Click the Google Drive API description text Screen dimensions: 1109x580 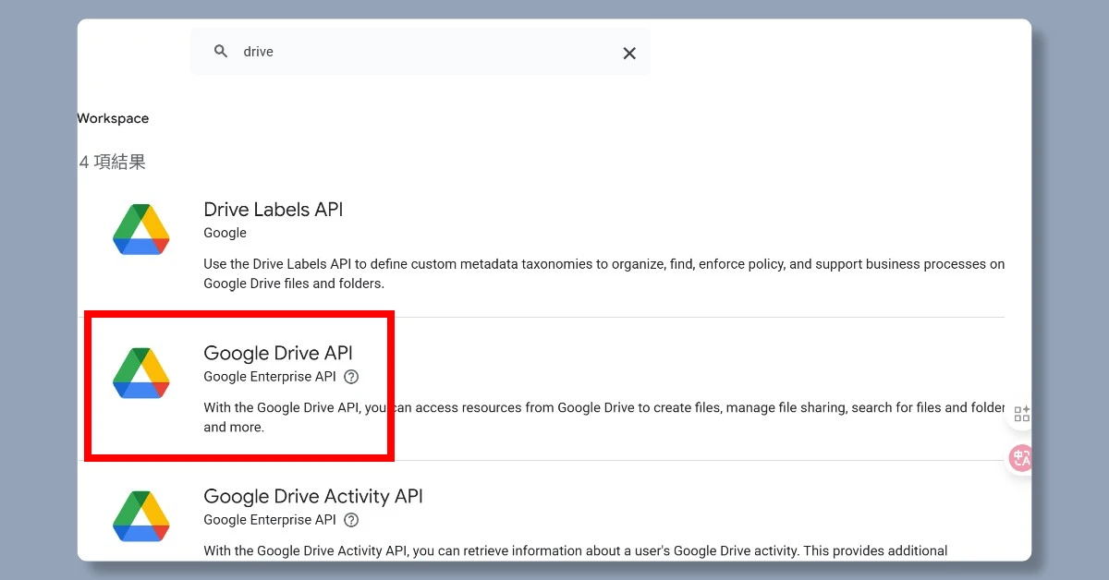click(604, 417)
